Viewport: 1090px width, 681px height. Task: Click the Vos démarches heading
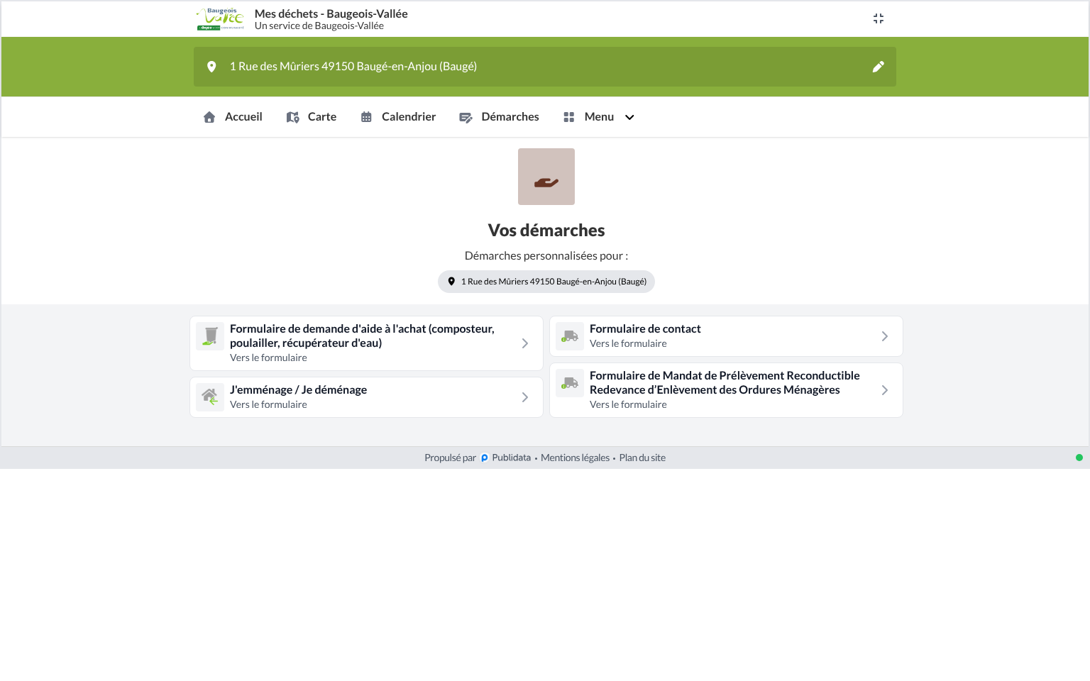click(x=546, y=231)
